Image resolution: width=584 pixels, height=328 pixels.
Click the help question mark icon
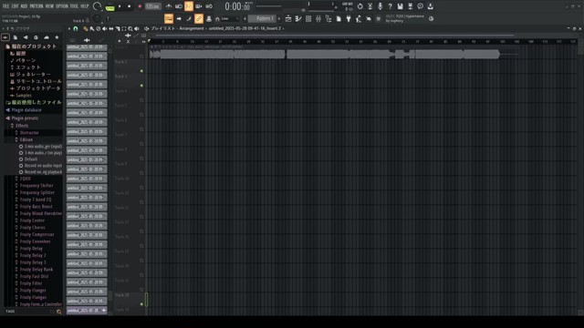[390, 6]
